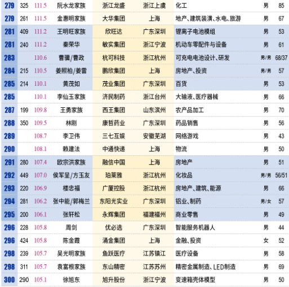
Task: Click industry text 地产、建筑装潢、水电、旅游
Action: [x=208, y=19]
